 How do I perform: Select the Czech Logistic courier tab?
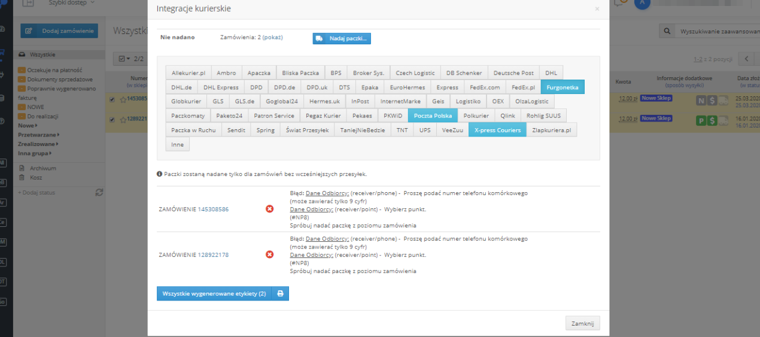pos(415,72)
